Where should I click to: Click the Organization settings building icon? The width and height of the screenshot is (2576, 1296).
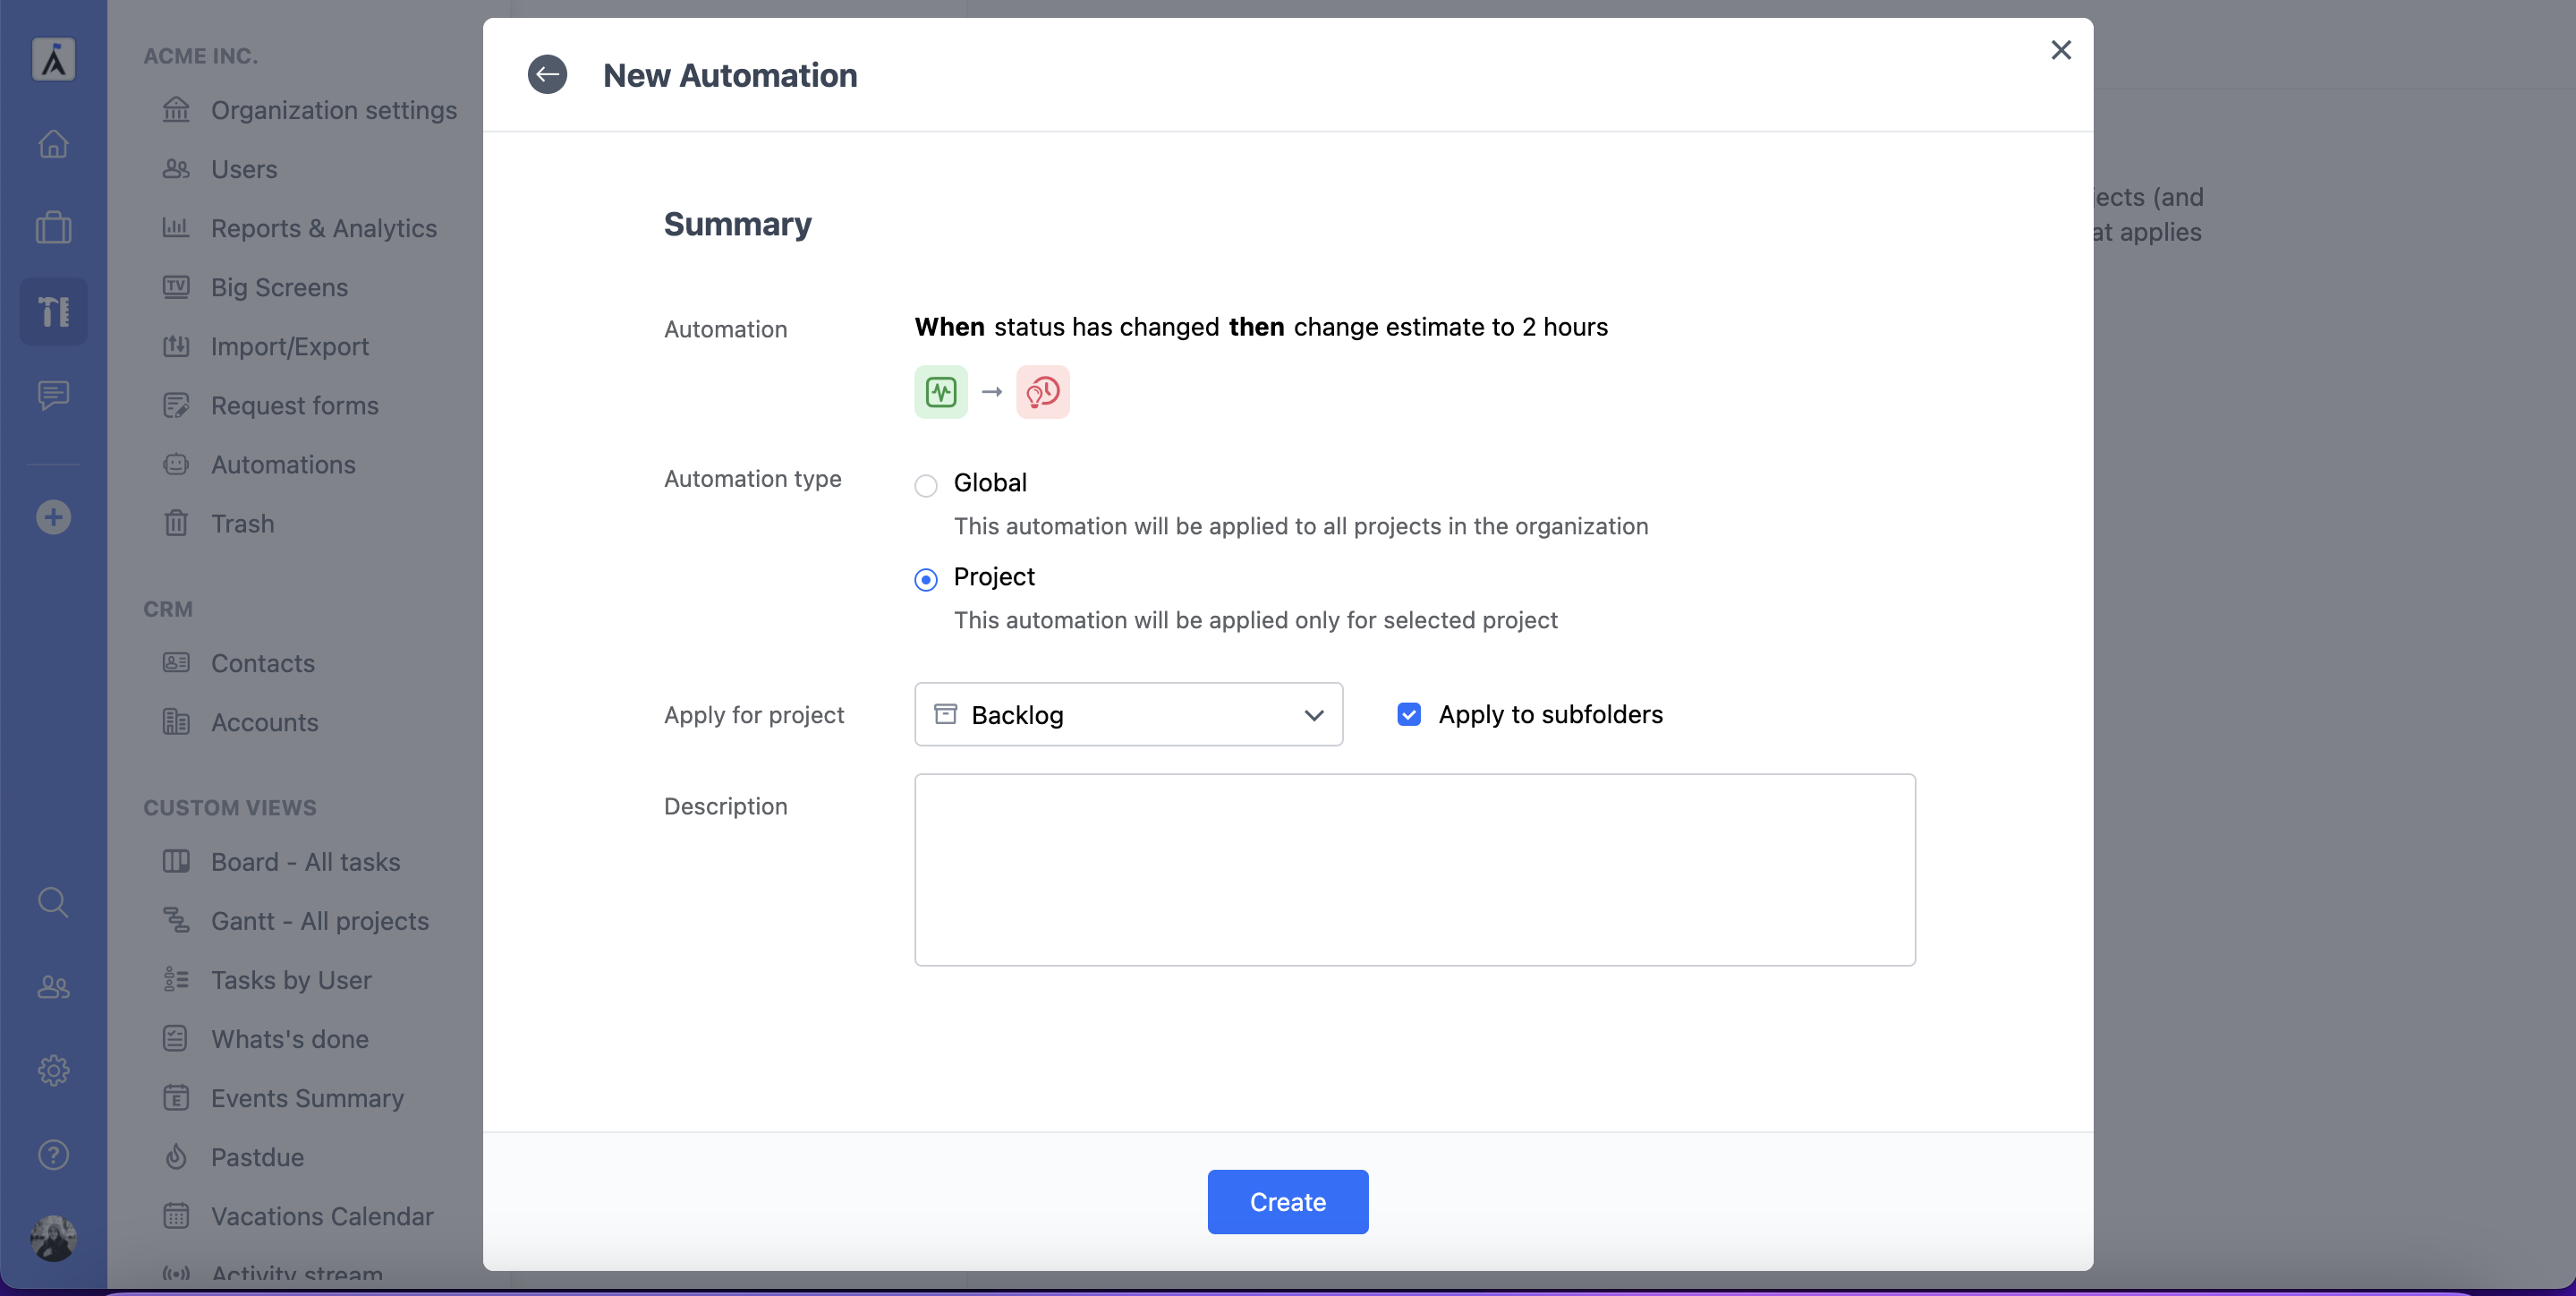(176, 109)
